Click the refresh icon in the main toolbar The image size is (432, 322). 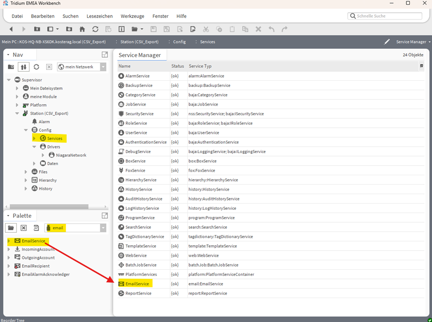95,29
